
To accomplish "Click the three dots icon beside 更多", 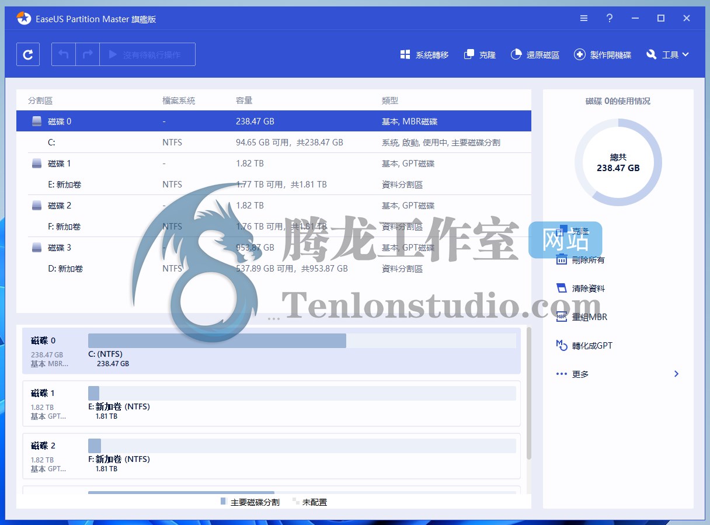I will pyautogui.click(x=562, y=374).
